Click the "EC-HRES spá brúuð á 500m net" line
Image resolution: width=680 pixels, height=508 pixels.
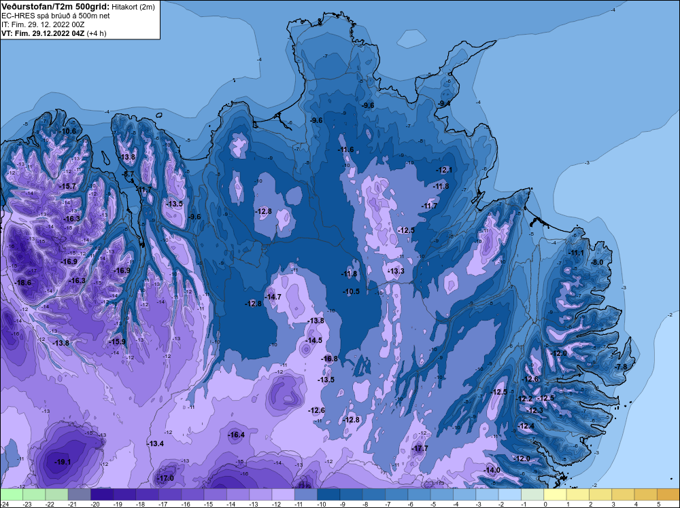tap(56, 16)
